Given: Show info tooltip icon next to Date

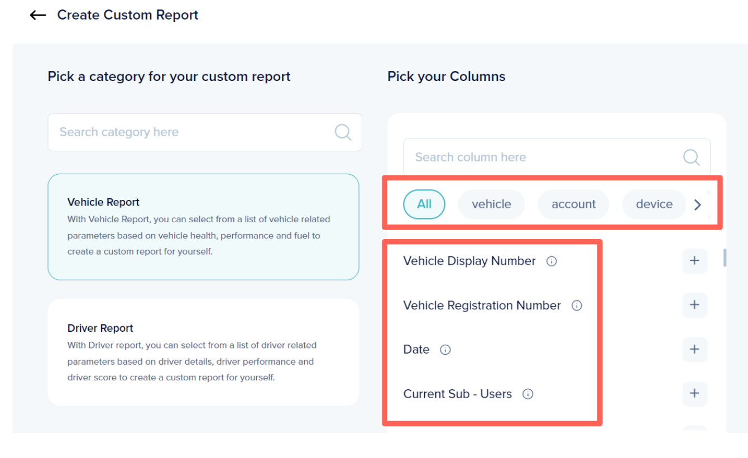Looking at the screenshot, I should [x=445, y=350].
